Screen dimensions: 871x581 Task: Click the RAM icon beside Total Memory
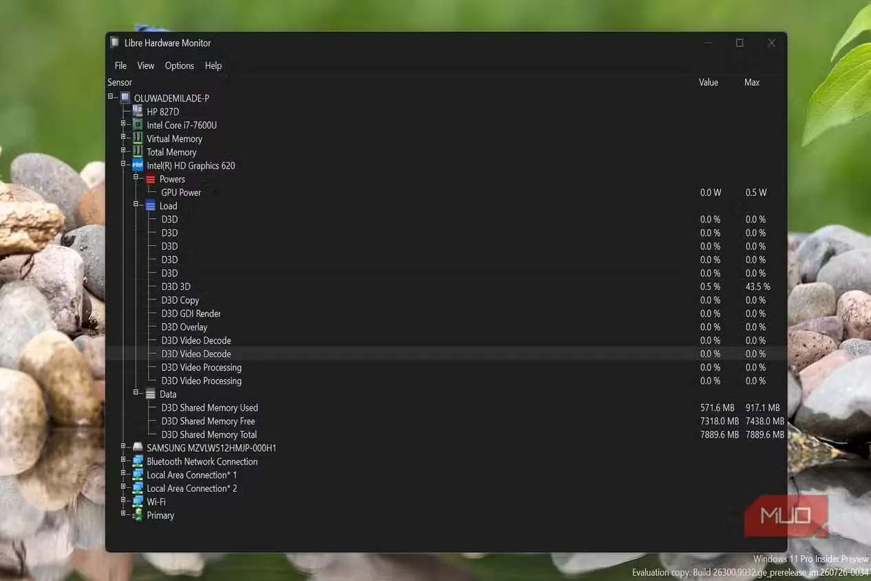138,152
